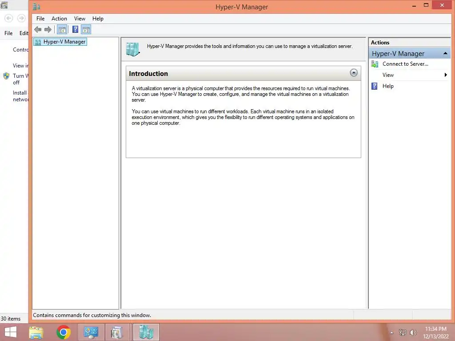The image size is (455, 341).
Task: Open the Action menu
Action: pyautogui.click(x=59, y=19)
